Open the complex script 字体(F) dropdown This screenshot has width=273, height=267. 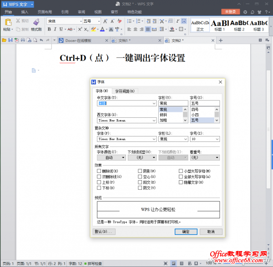point(154,139)
